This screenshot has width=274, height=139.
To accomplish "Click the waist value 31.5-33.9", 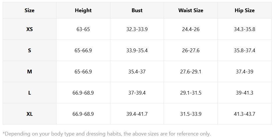I will (191, 114).
